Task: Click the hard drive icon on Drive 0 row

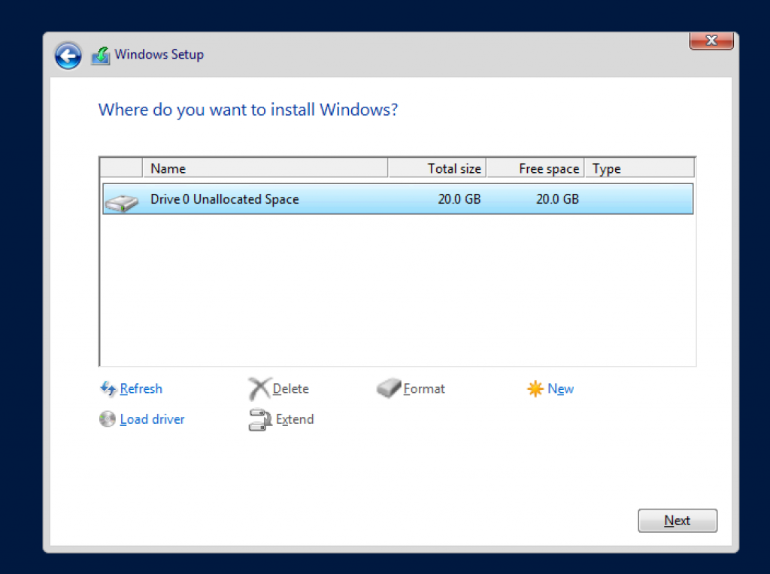Action: 120,199
